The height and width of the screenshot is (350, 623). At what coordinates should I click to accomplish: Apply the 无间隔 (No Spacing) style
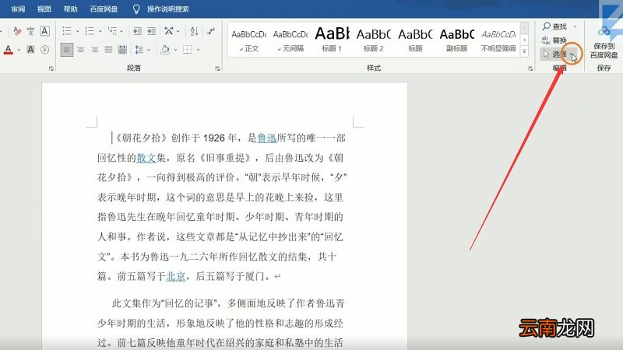[290, 40]
